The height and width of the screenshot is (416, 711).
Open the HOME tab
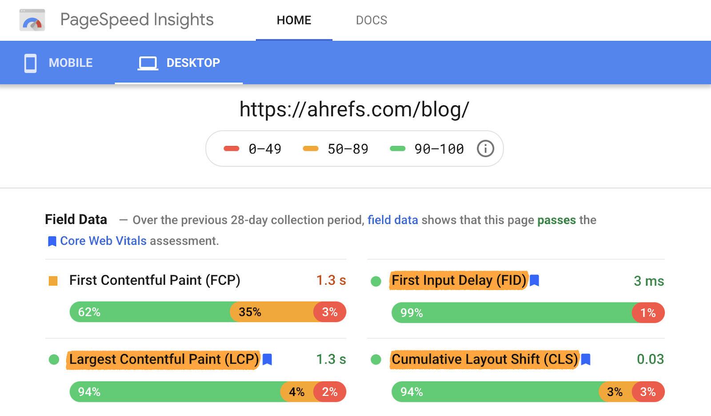[x=294, y=20]
